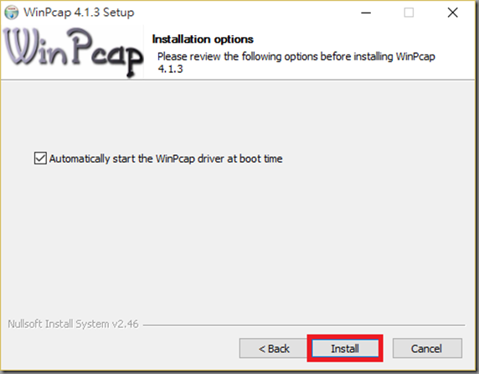Close the WinPcap 4.1.3 Setup window
The width and height of the screenshot is (479, 374).
point(452,13)
